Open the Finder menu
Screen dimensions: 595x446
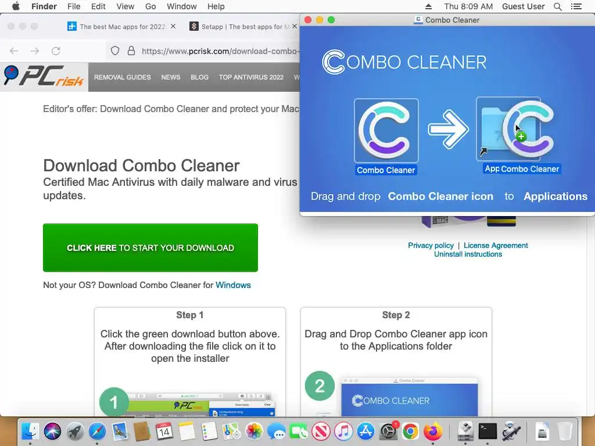(44, 6)
